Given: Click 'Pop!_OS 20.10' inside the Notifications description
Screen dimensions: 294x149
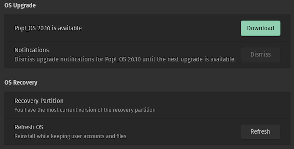Looking at the screenshot, I should (x=123, y=59).
